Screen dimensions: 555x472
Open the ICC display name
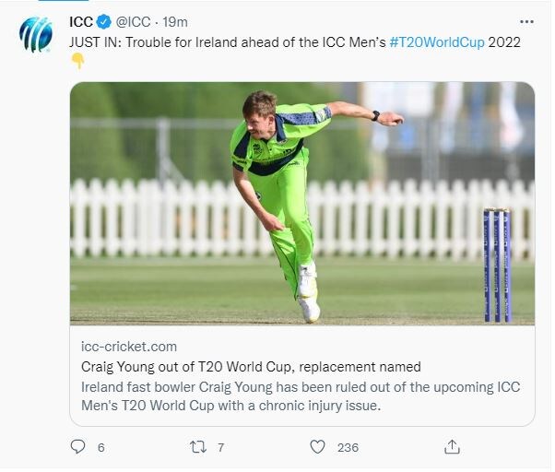point(81,22)
